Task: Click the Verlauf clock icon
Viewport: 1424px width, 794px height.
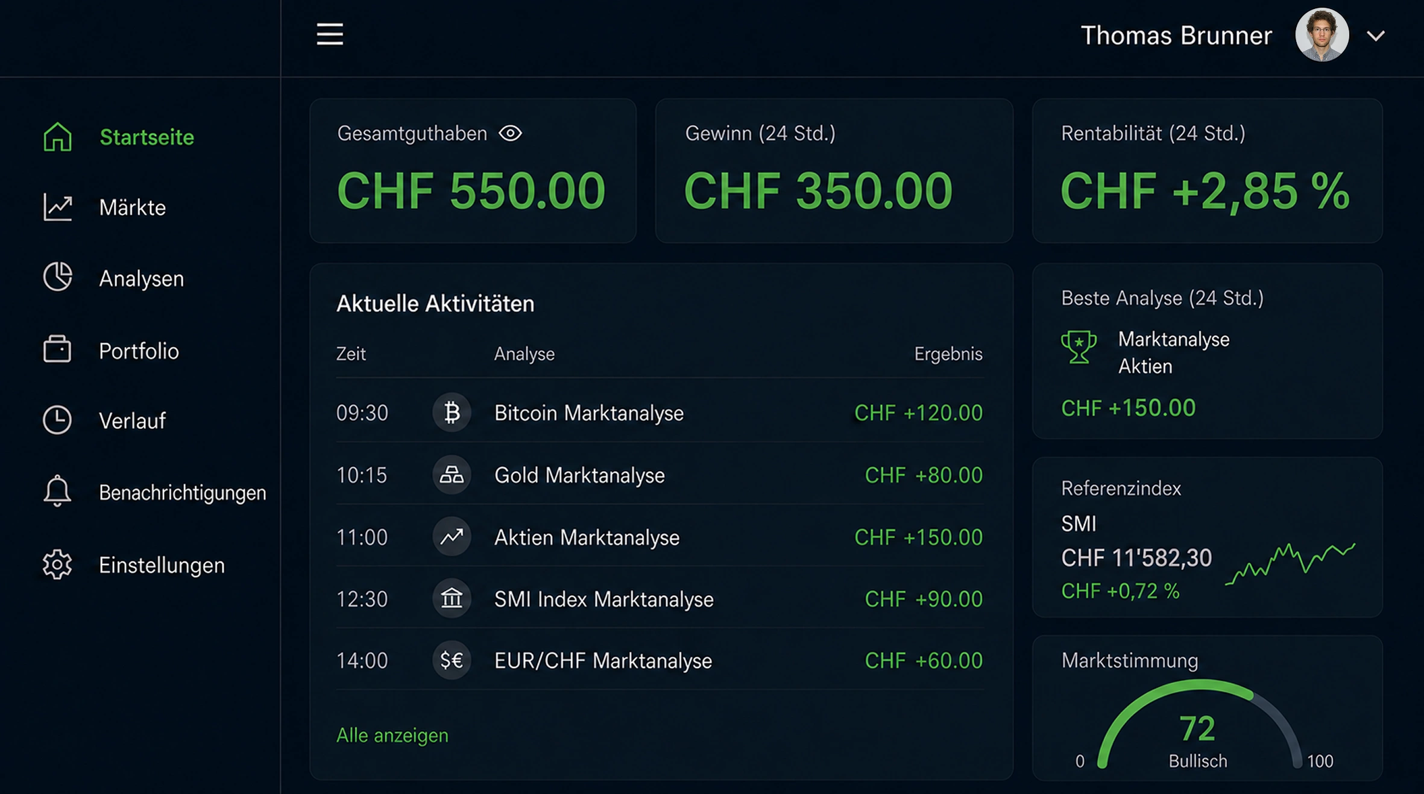Action: click(x=57, y=420)
